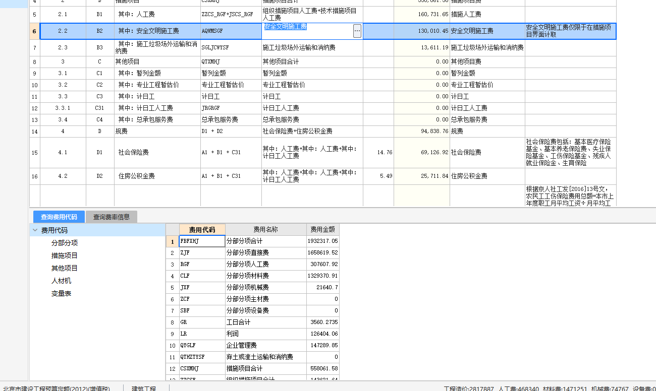This screenshot has height=391, width=656.
Task: Select the CLF code cell
Action: pyautogui.click(x=202, y=276)
